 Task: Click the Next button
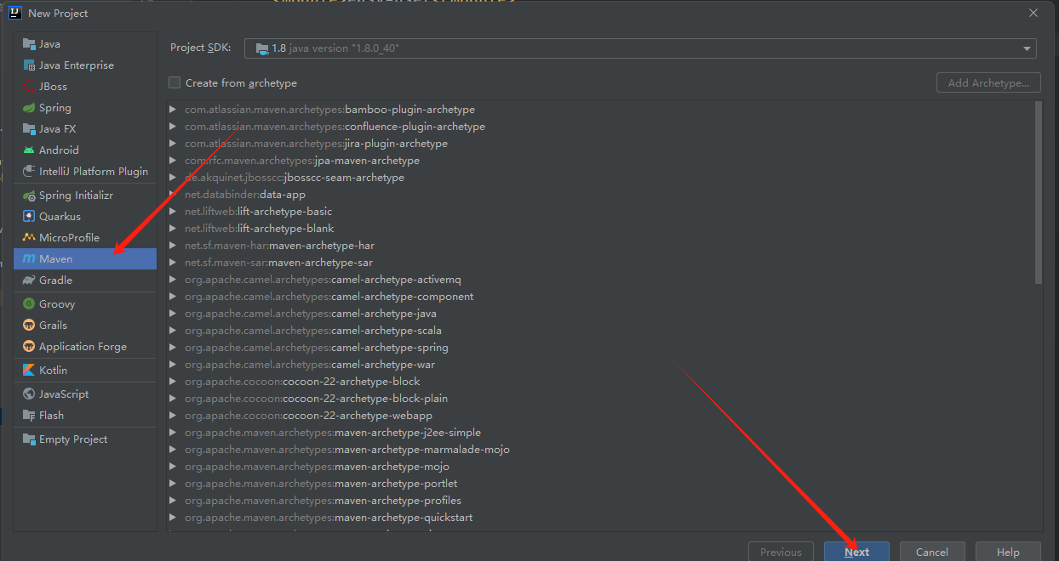click(x=856, y=552)
